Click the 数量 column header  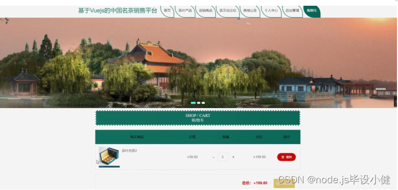226,137
